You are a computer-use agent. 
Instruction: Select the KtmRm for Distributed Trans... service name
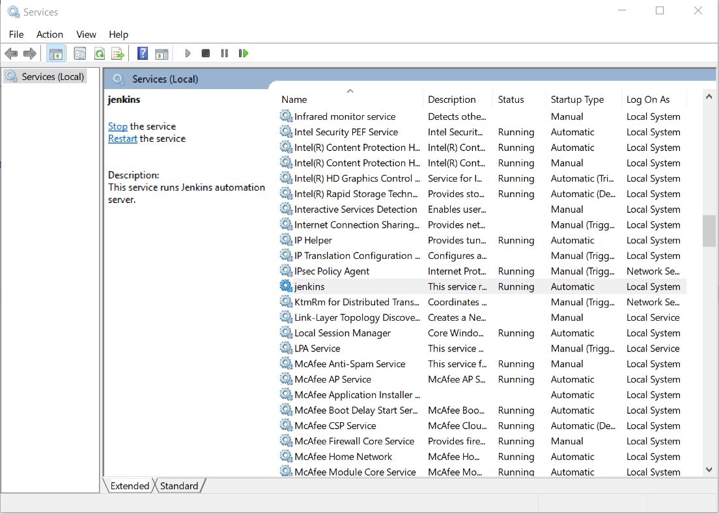(357, 302)
